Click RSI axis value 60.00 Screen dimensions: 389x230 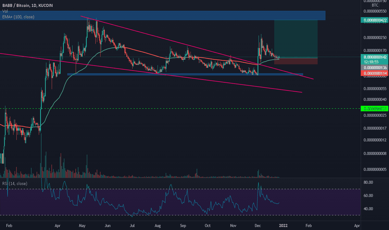(x=368, y=195)
